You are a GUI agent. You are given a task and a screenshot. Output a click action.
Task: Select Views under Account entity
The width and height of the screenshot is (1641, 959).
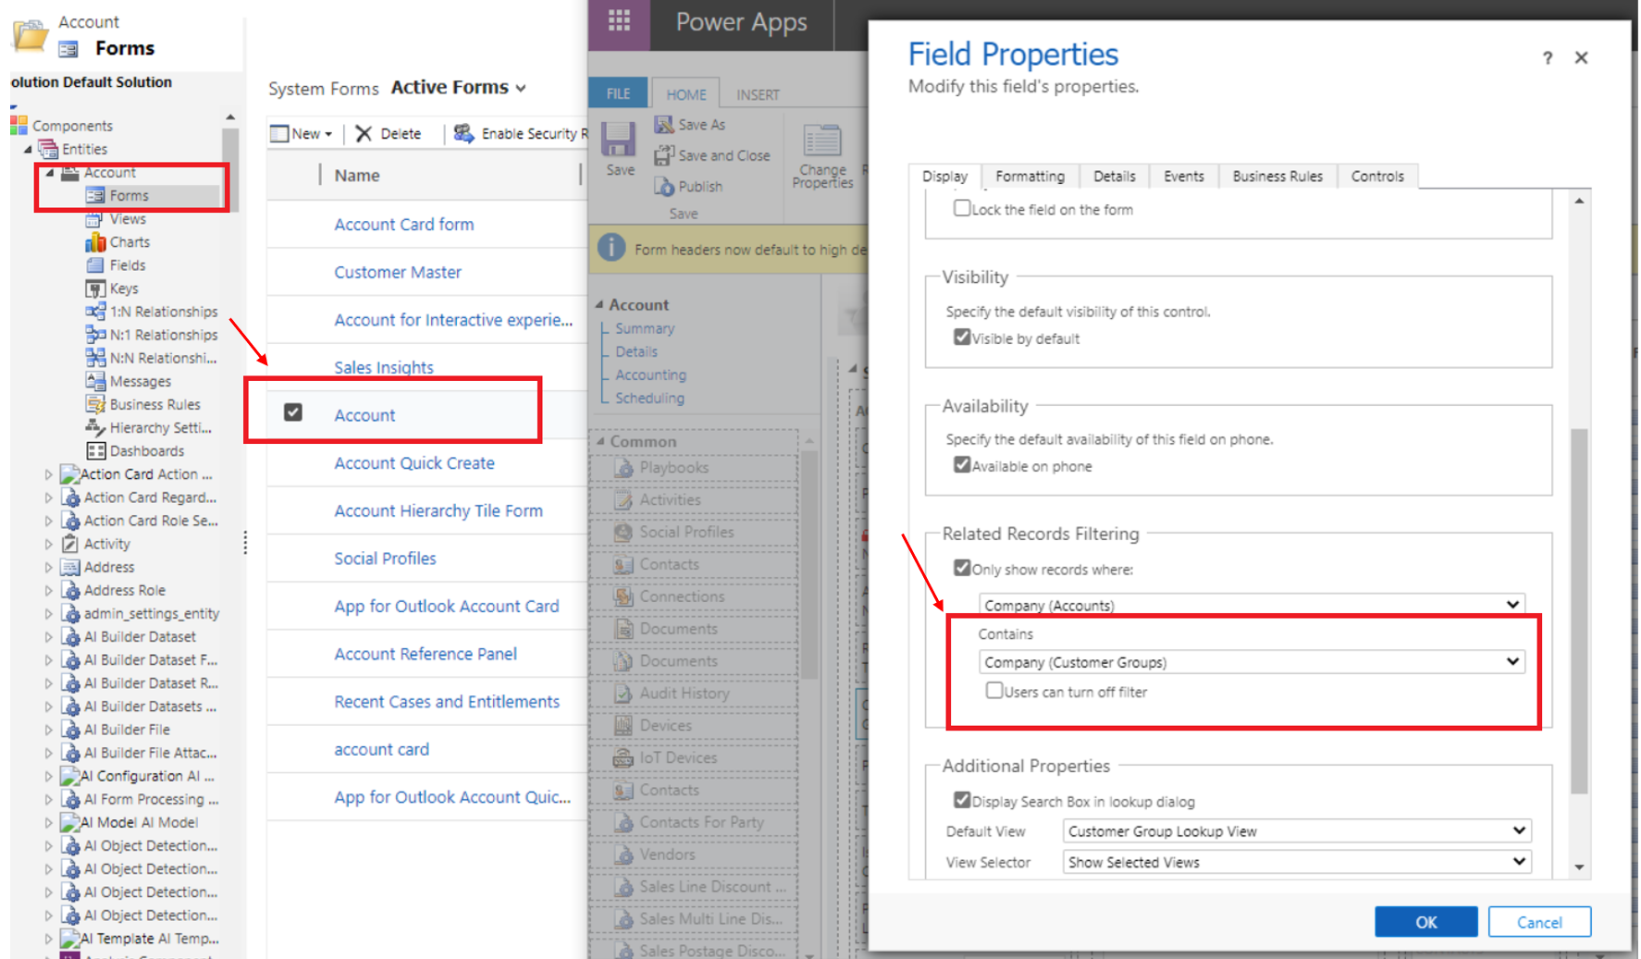[128, 218]
